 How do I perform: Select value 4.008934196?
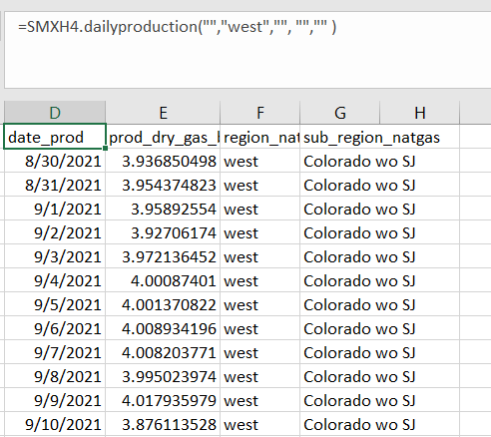tap(163, 328)
